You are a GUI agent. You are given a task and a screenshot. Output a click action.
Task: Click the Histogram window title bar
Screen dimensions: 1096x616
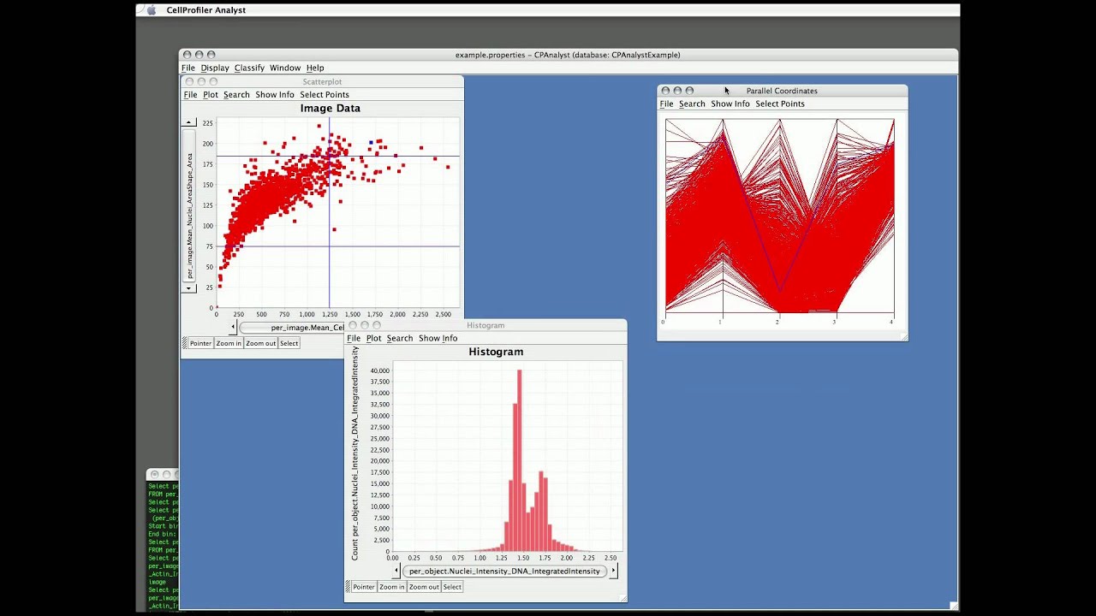point(485,325)
